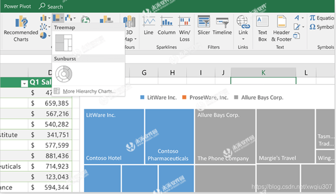Choose the Treemap chart thumbnail
The width and height of the screenshot is (336, 194).
point(64,43)
